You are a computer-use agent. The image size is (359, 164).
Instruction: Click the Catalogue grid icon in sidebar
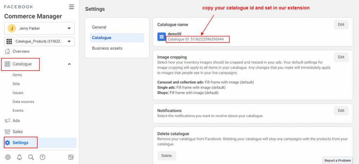coord(8,64)
